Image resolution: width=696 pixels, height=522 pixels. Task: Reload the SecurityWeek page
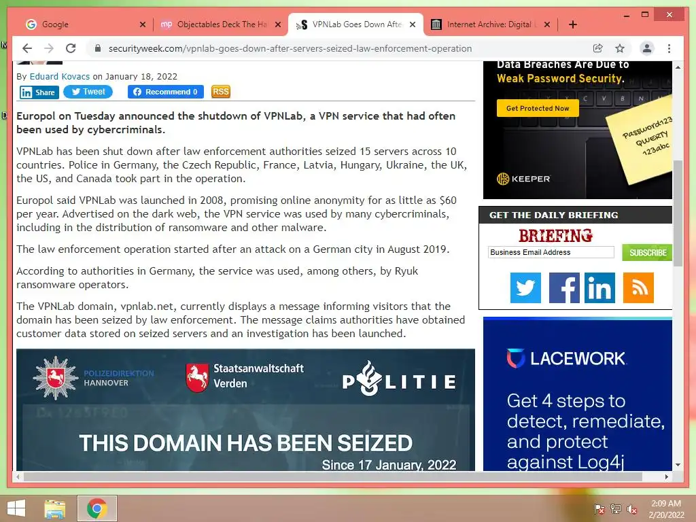71,48
